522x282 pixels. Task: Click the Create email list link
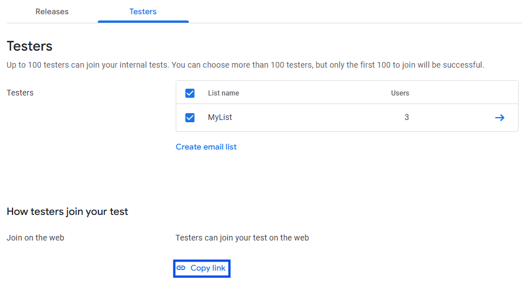(206, 147)
